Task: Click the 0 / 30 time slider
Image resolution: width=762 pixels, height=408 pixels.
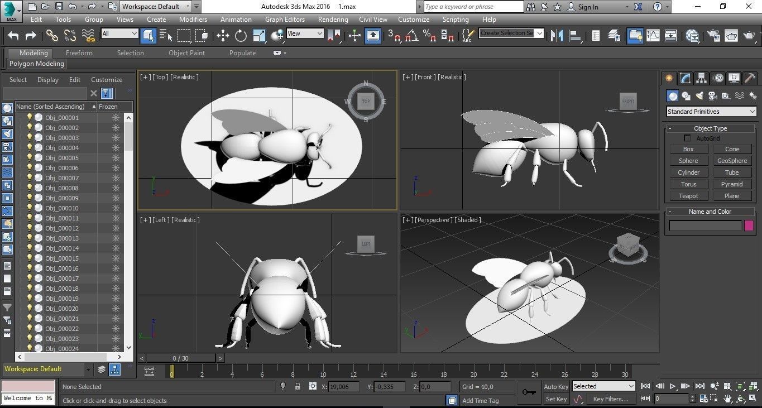Action: [181, 358]
